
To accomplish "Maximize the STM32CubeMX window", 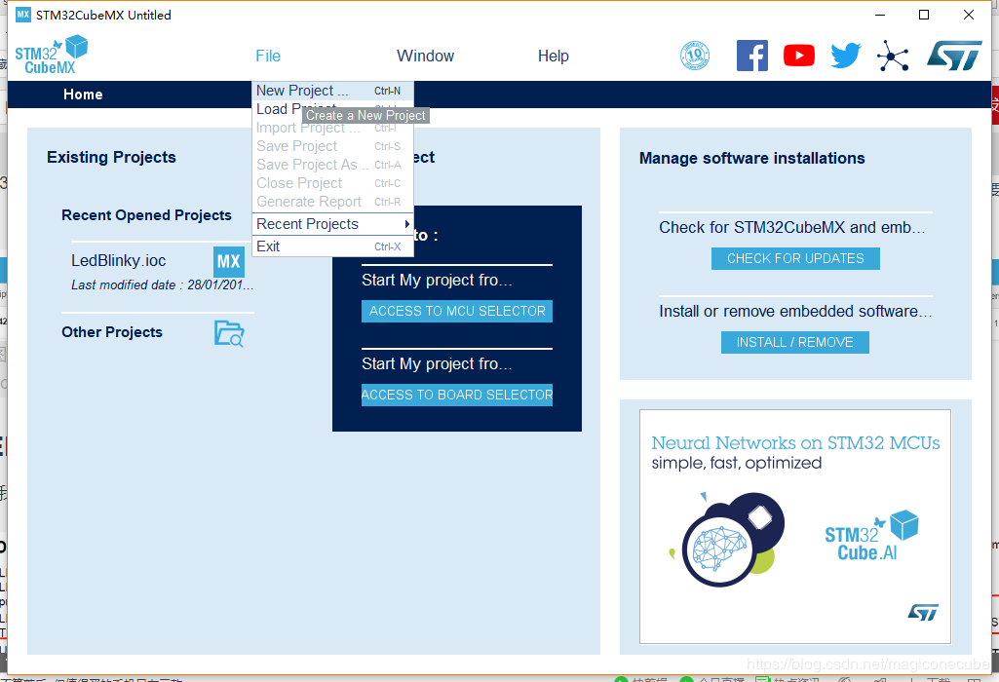I will pos(924,15).
